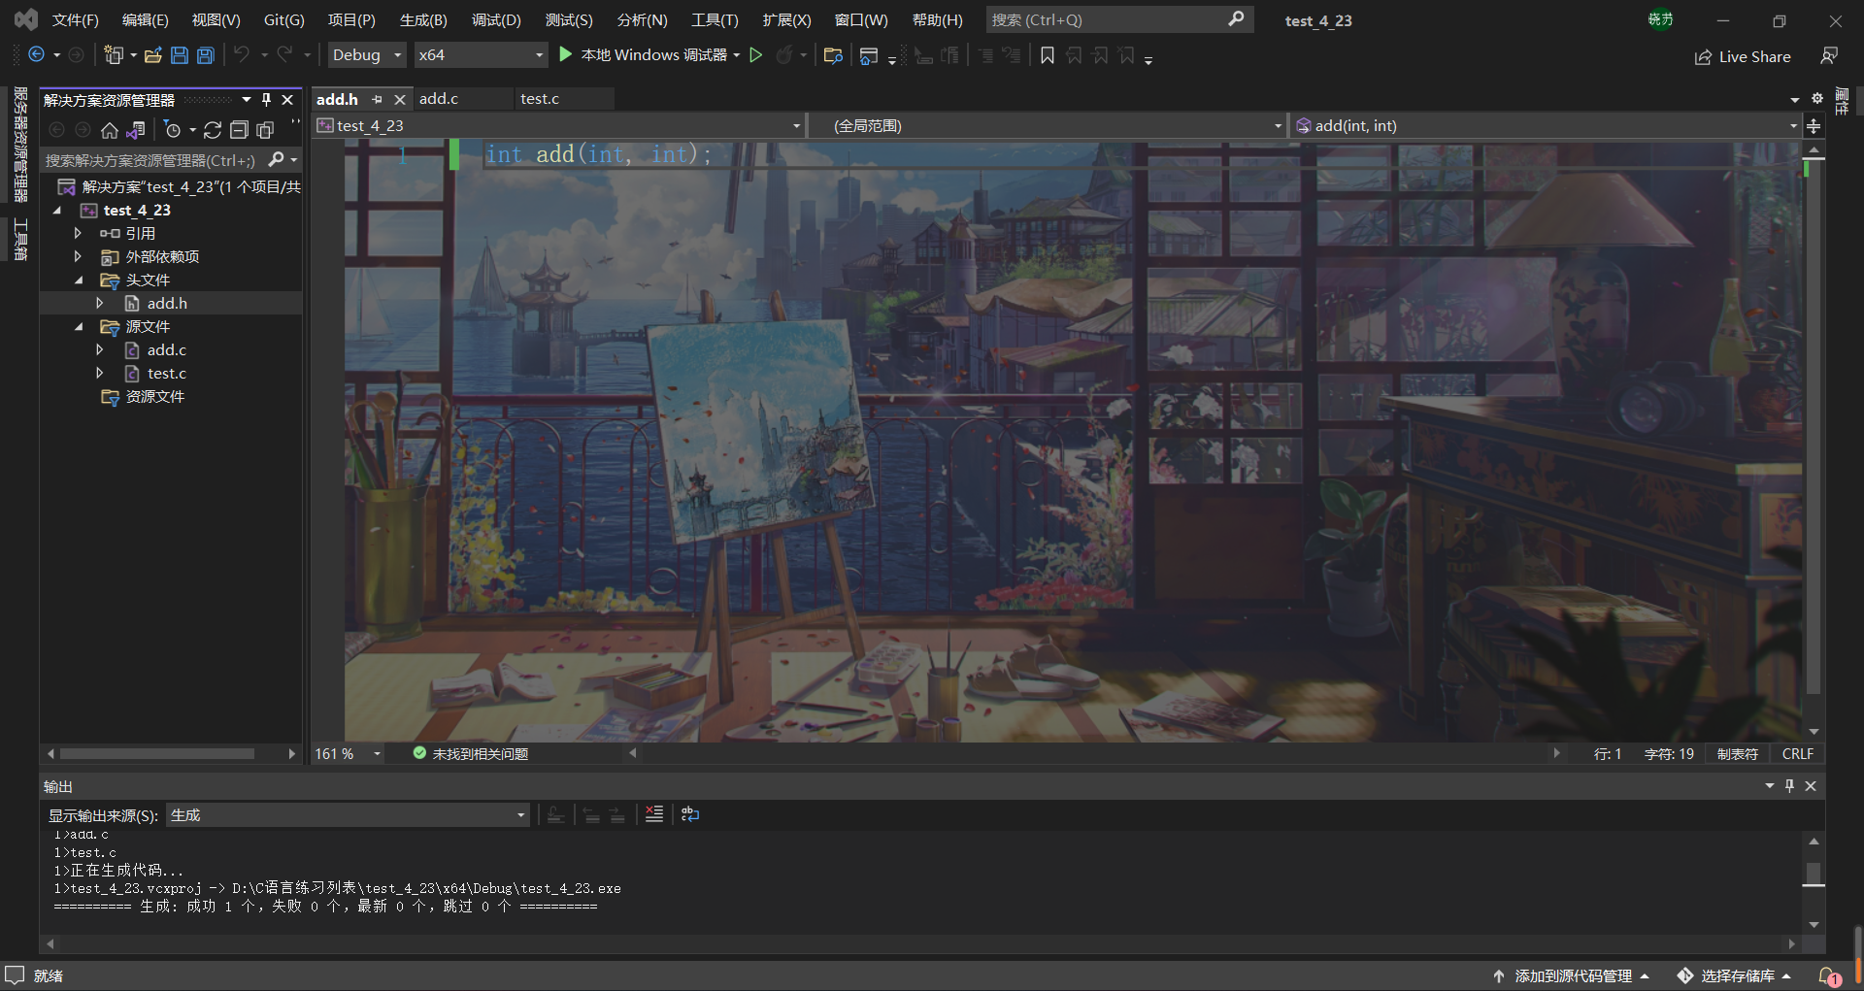Close the add.h tab
Screen dimensions: 1864x991
click(x=399, y=99)
